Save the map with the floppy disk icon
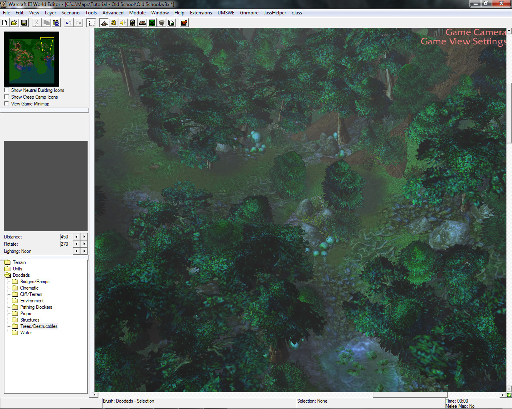Screen dimensions: 512x409 pos(24,23)
